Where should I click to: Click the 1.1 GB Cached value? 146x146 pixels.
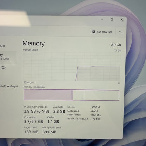pyautogui.click(x=53, y=122)
